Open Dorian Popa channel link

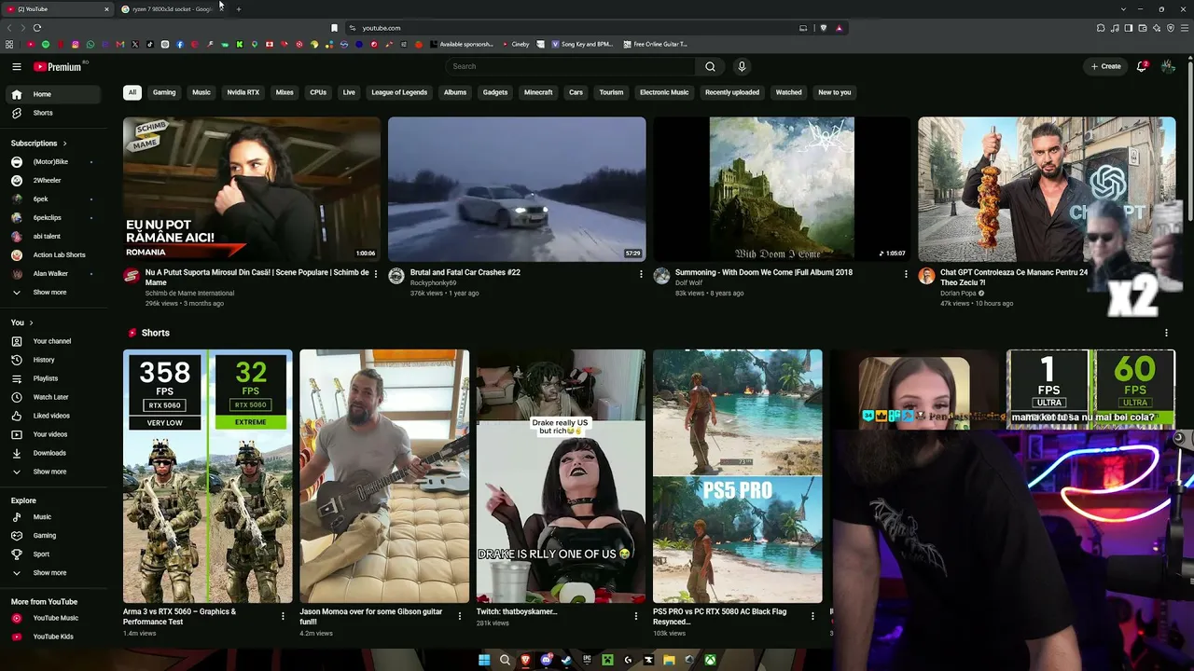pos(959,294)
